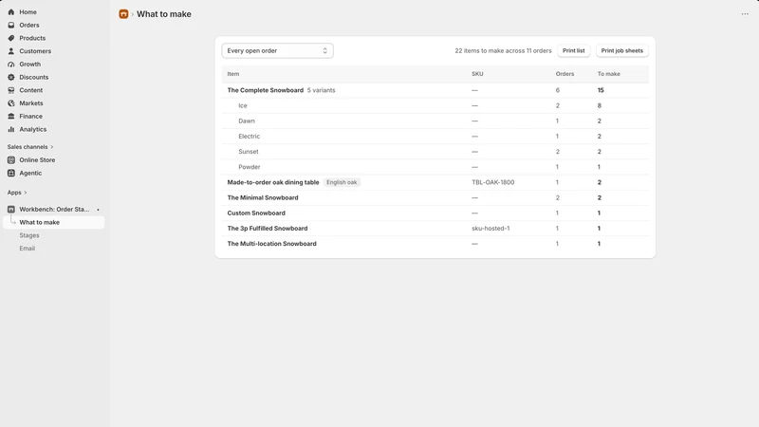This screenshot has height=427, width=759.
Task: Expand the Sales channels section
Action: [x=30, y=147]
